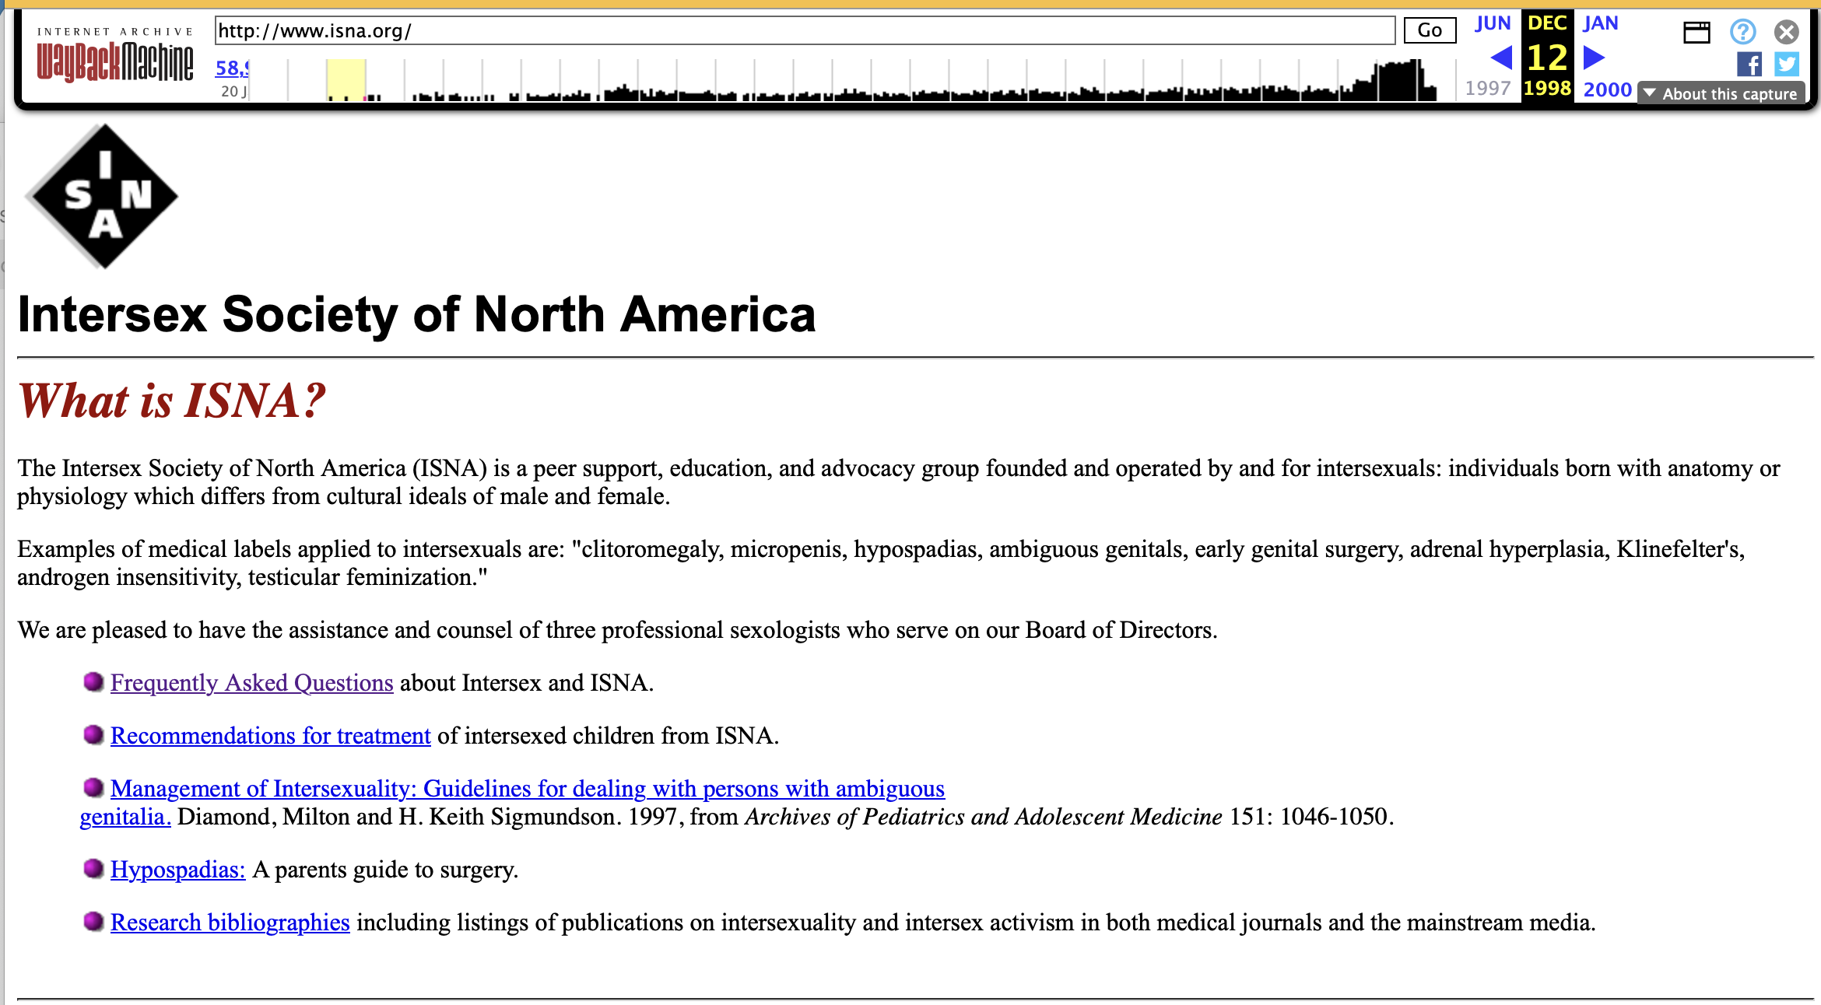This screenshot has width=1821, height=1005.
Task: Go to previous capture with left arrow
Action: click(1500, 58)
